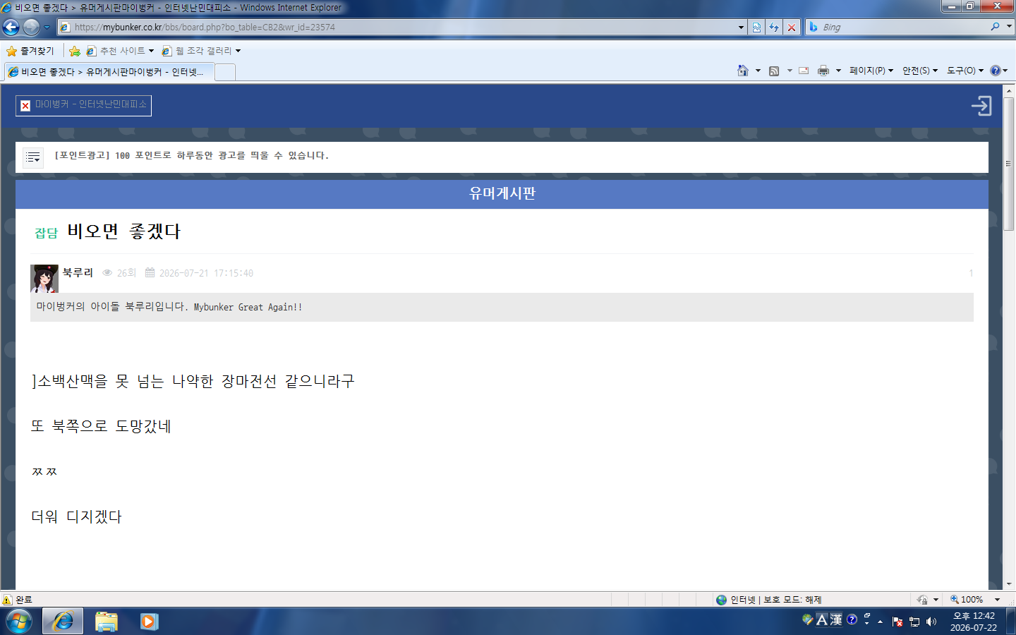Click the Internet Explorer taskbar icon
This screenshot has height=635, width=1016.
coord(63,622)
